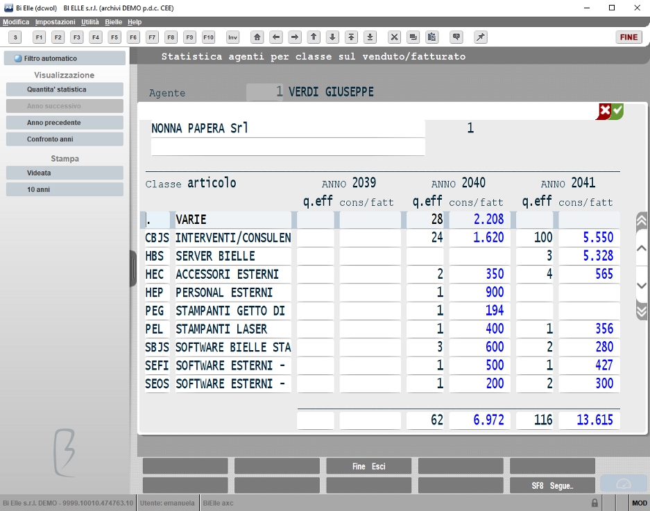The image size is (650, 511).
Task: Open the Help menu
Action: 135,22
